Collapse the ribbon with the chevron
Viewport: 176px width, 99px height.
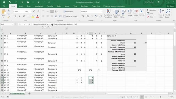pyautogui.click(x=174, y=21)
